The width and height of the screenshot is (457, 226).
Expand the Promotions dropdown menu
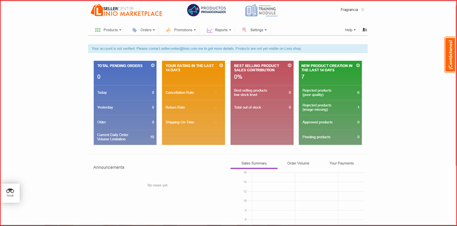(185, 30)
